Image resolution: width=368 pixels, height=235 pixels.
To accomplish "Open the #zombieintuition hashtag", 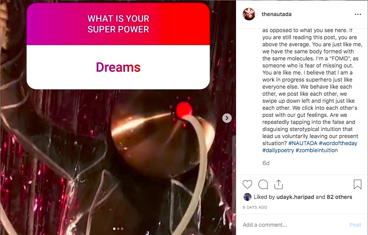I will point(317,150).
